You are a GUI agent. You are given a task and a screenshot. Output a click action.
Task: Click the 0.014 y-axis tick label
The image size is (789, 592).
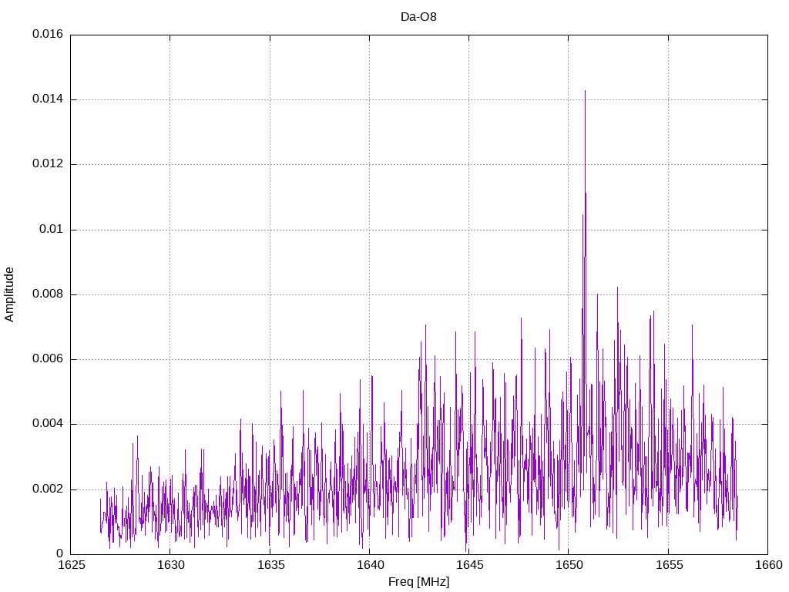tap(48, 99)
